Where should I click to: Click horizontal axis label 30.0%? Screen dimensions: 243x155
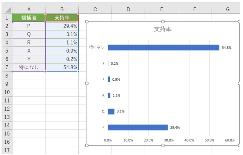click(x=169, y=140)
